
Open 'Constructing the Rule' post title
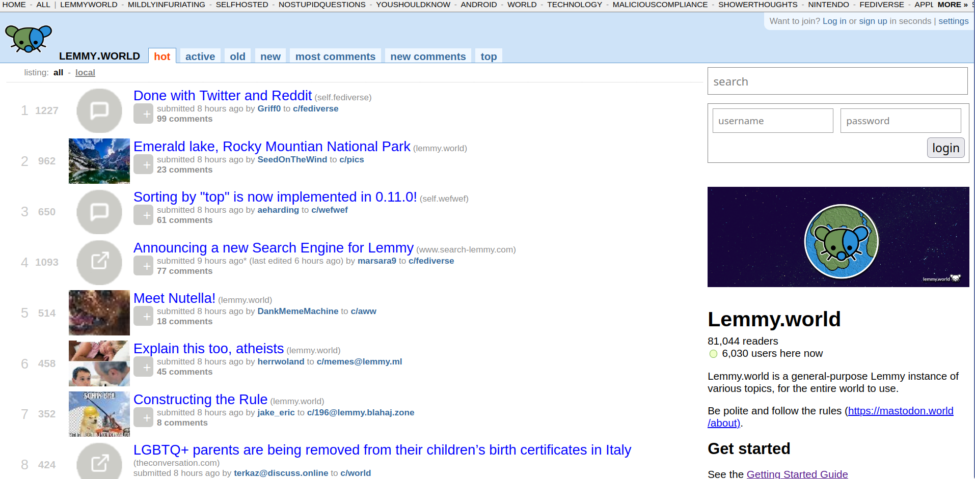tap(200, 400)
